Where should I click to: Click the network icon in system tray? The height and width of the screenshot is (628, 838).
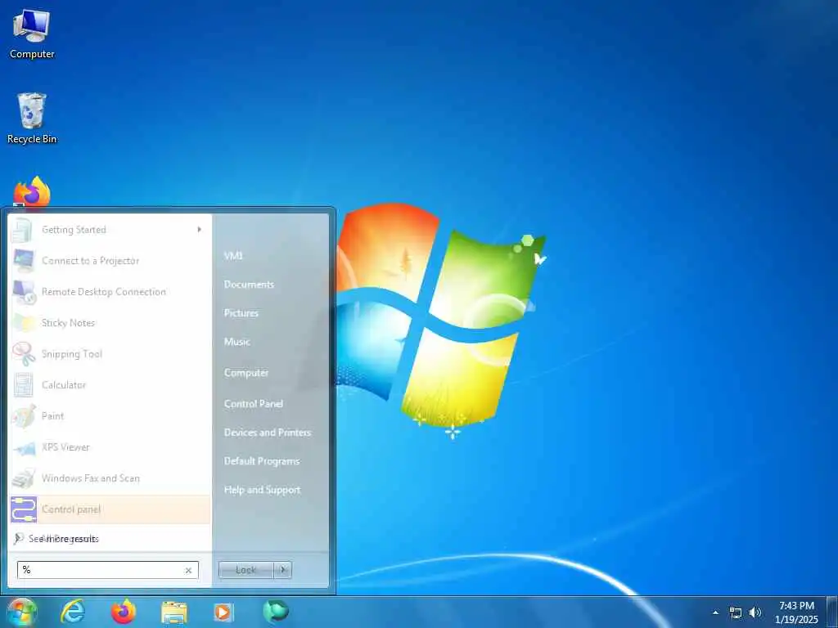pyautogui.click(x=736, y=613)
